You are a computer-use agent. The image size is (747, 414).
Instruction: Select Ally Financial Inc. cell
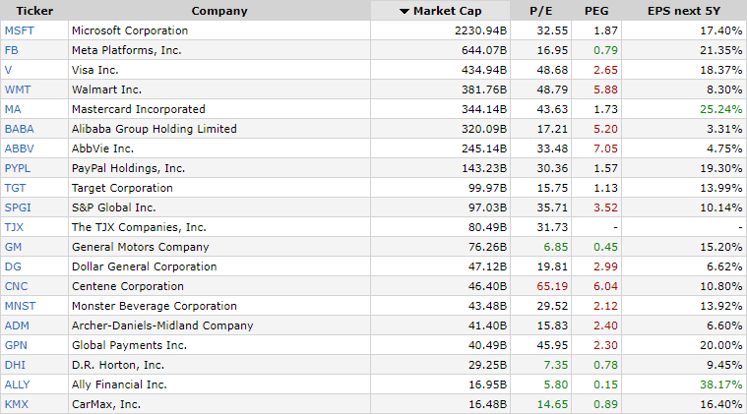coord(219,384)
